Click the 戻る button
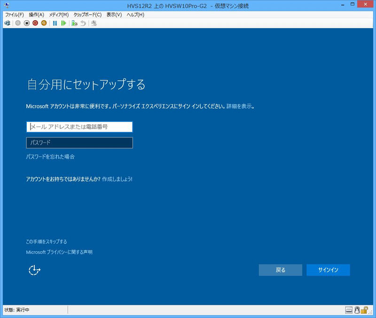The image size is (376, 318). point(280,270)
